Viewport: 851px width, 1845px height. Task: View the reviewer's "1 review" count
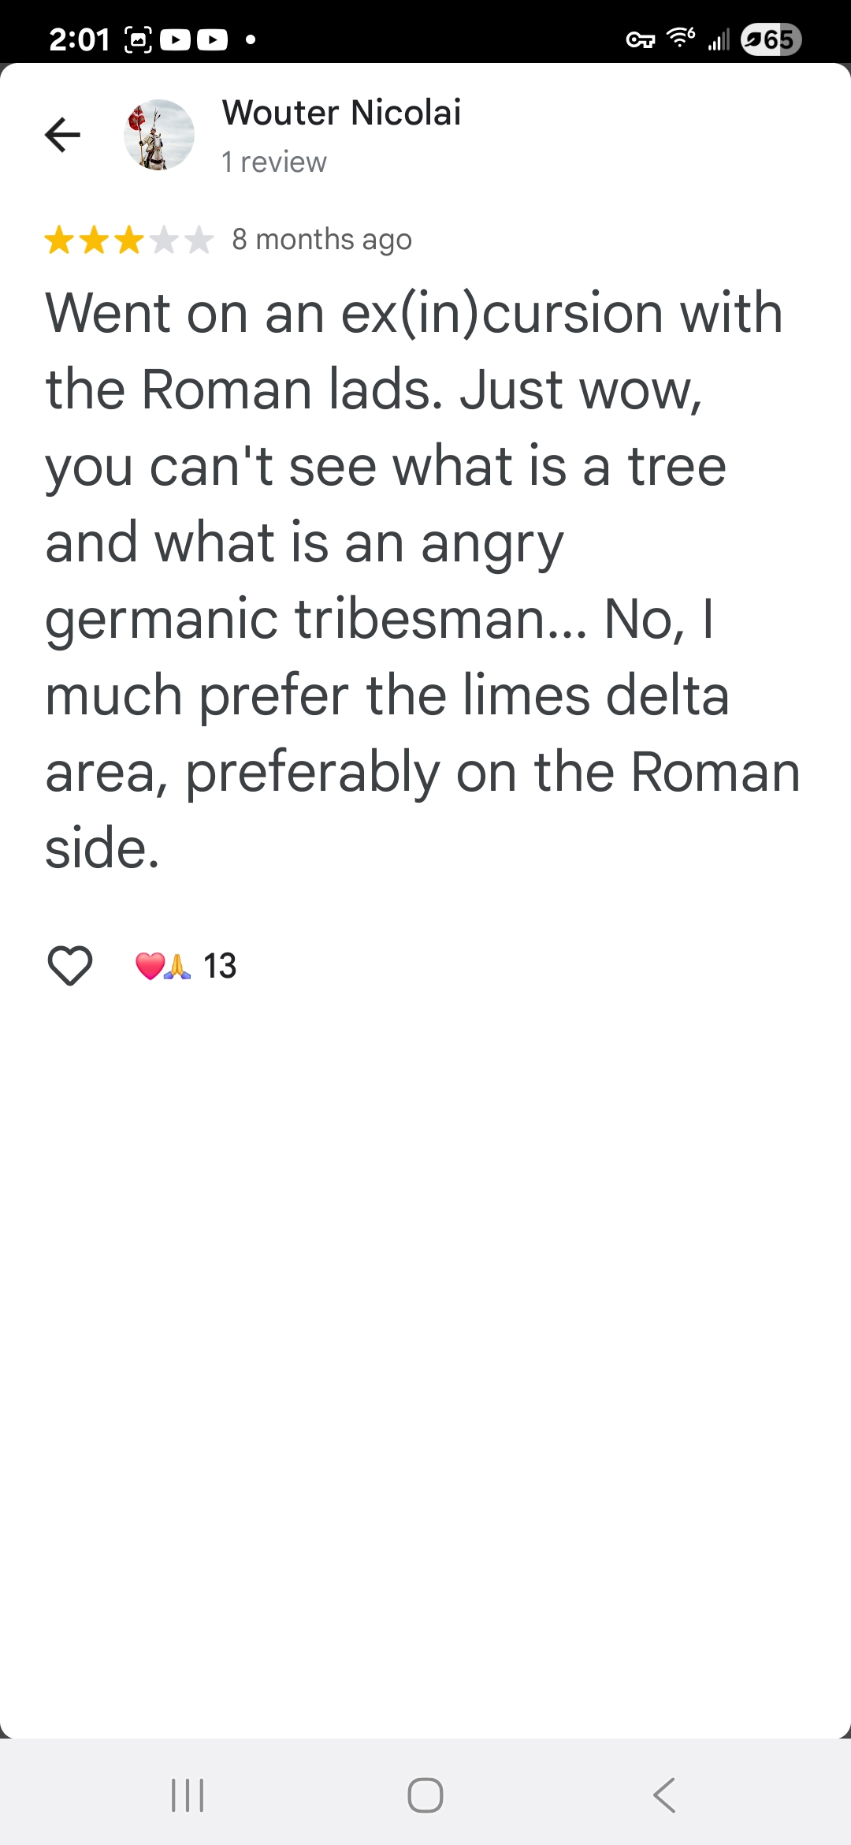[273, 162]
